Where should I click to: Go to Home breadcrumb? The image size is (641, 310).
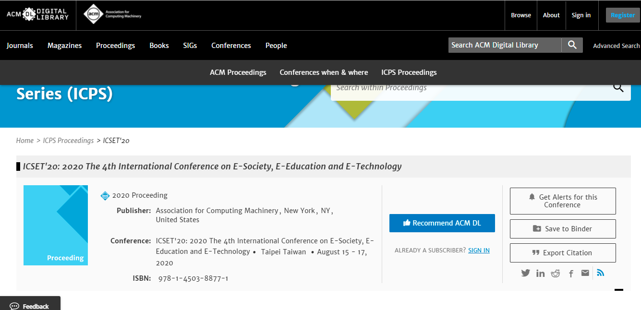[25, 141]
